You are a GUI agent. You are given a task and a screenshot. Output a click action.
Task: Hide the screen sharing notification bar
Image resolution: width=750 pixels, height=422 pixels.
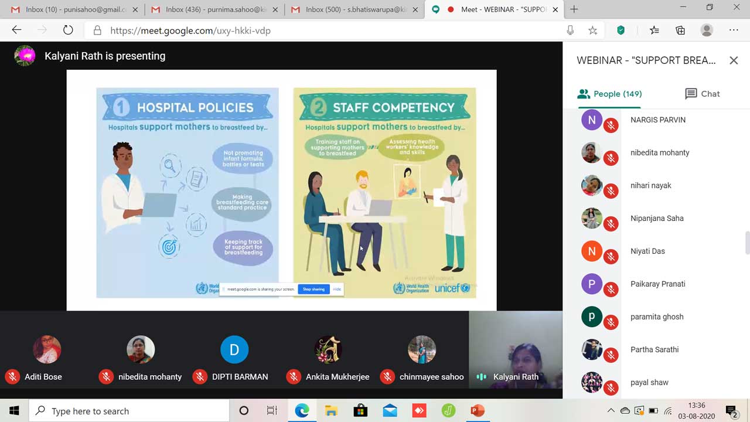pyautogui.click(x=337, y=289)
